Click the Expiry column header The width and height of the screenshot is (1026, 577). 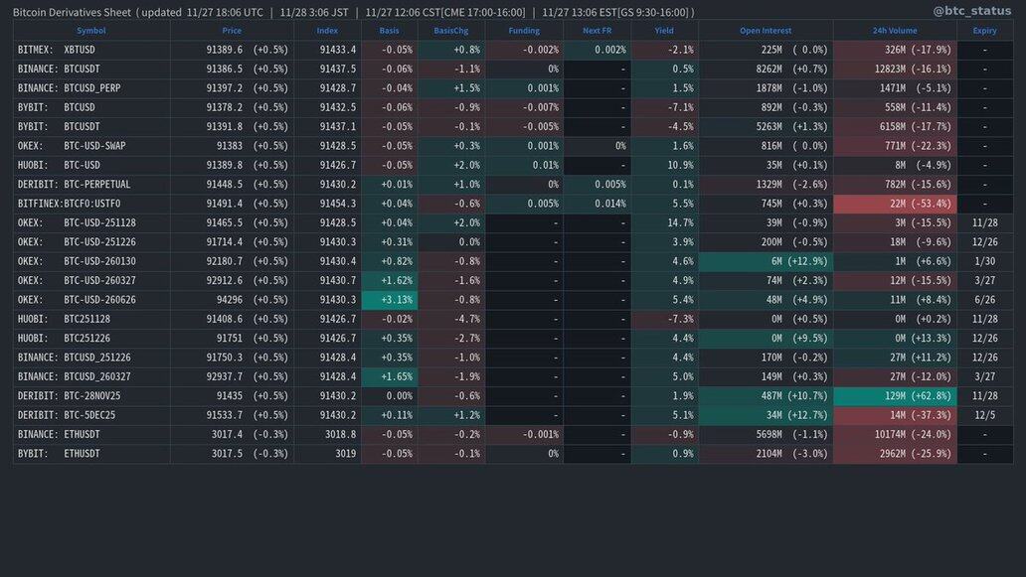point(984,31)
